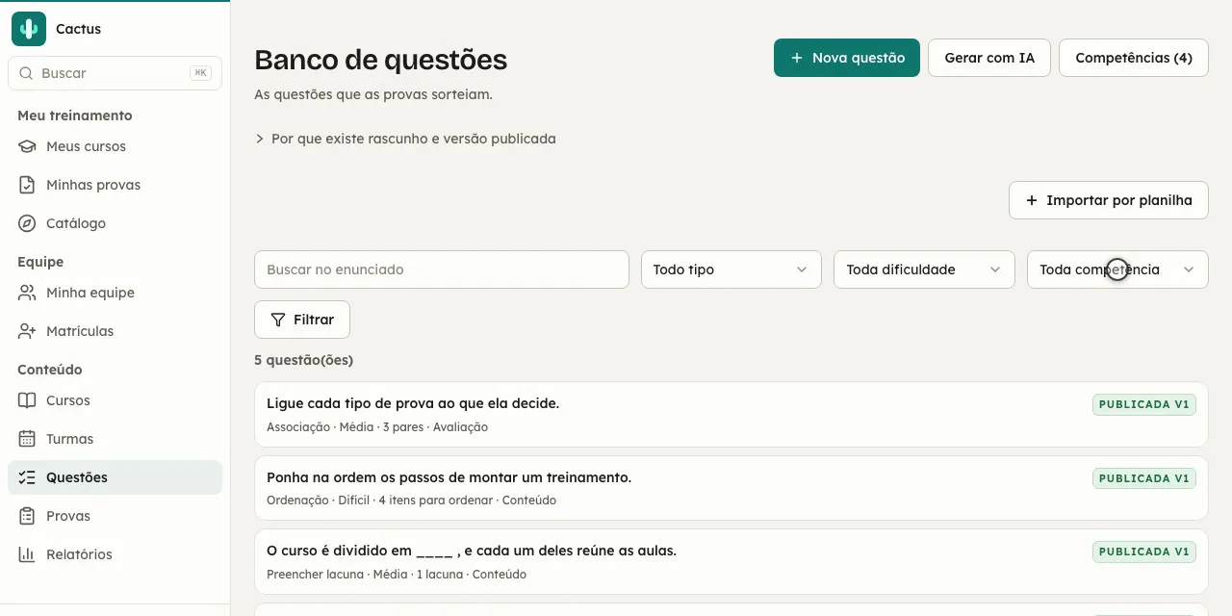Click the Equipe section label

click(40, 262)
